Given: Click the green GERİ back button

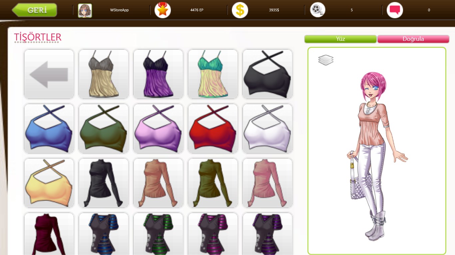Looking at the screenshot, I should click(x=35, y=10).
